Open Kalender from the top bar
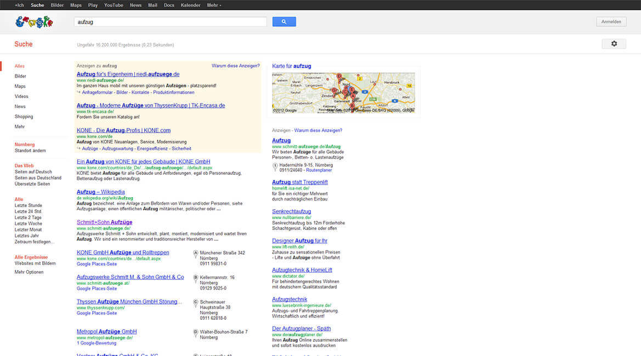 190,5
